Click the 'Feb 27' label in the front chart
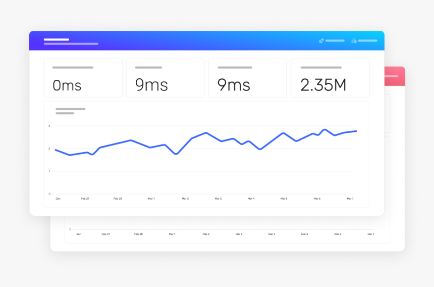 tap(85, 199)
